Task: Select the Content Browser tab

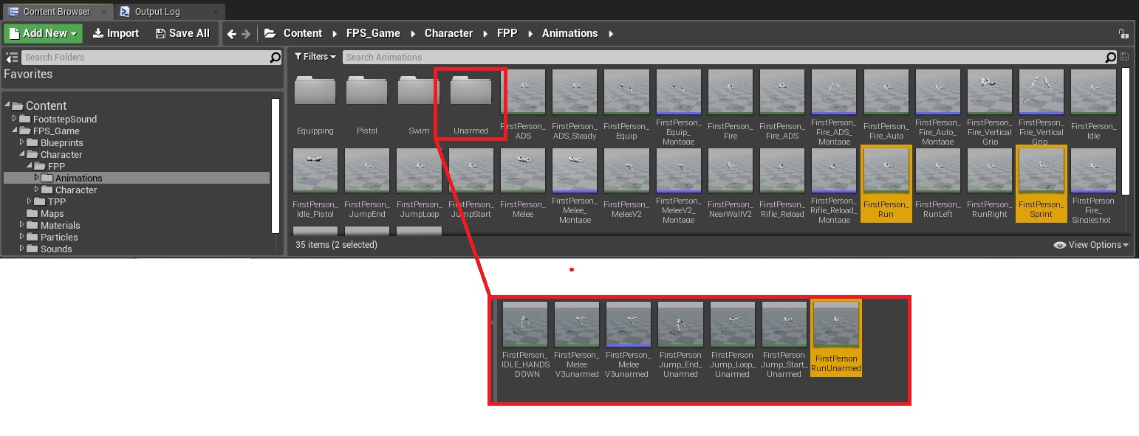Action: pos(56,12)
